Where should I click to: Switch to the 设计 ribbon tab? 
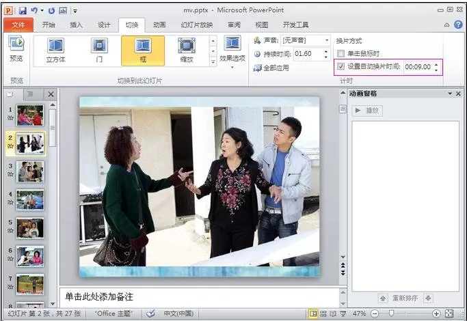point(104,25)
